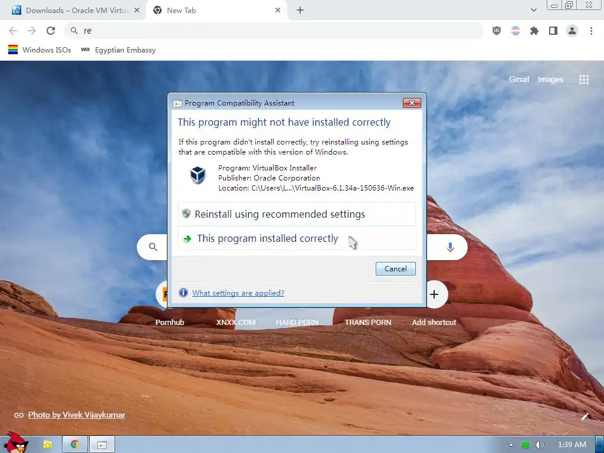Click the address bar containing 're'

pyautogui.click(x=274, y=31)
